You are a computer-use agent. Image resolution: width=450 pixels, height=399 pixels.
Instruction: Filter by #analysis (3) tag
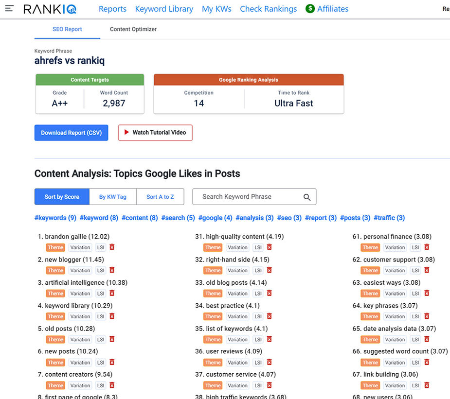click(254, 218)
